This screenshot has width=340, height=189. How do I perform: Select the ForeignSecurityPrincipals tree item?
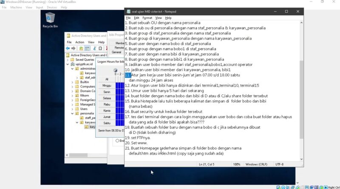pyautogui.click(x=88, y=100)
